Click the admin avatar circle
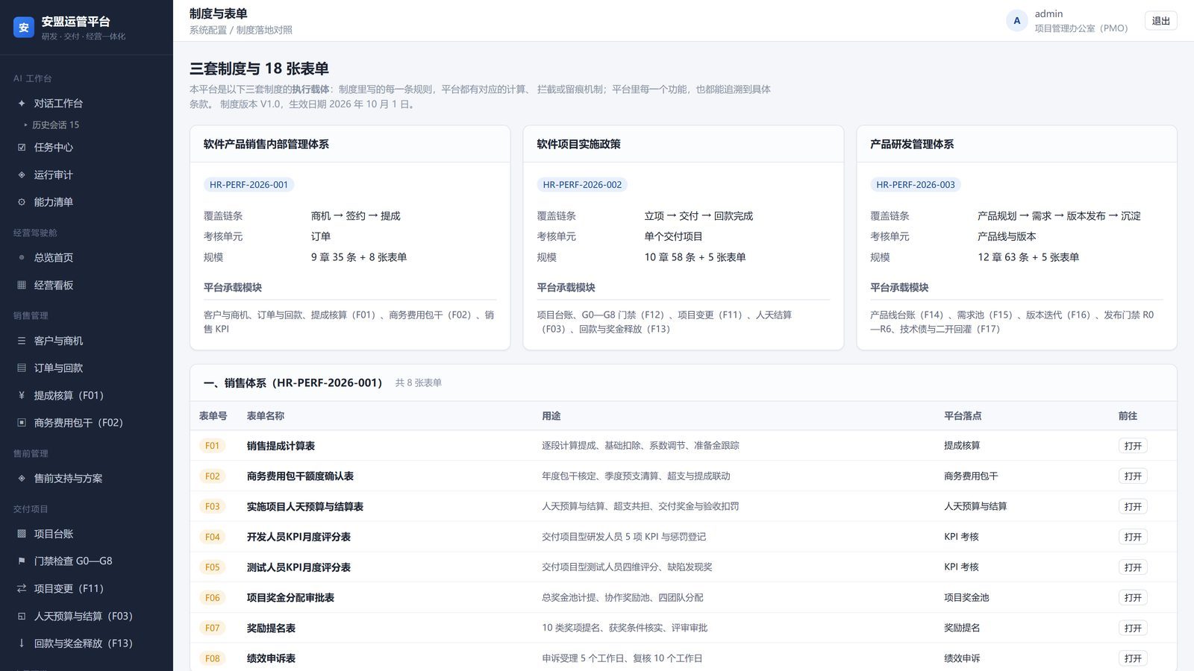1194x671 pixels. (1016, 21)
